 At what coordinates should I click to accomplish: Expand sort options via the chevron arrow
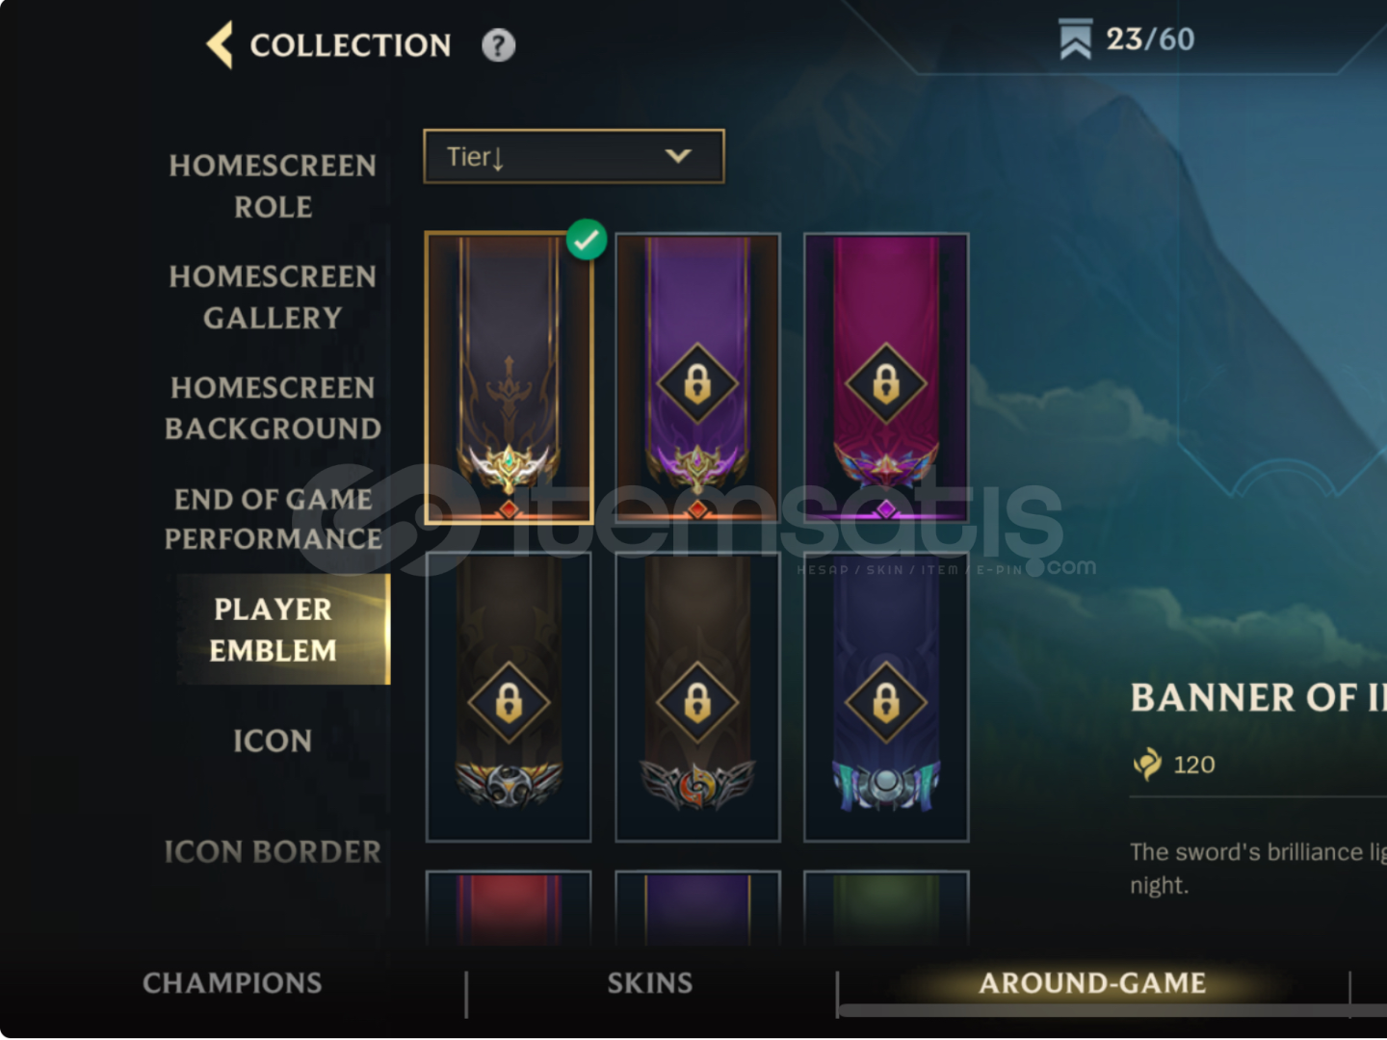tap(678, 156)
